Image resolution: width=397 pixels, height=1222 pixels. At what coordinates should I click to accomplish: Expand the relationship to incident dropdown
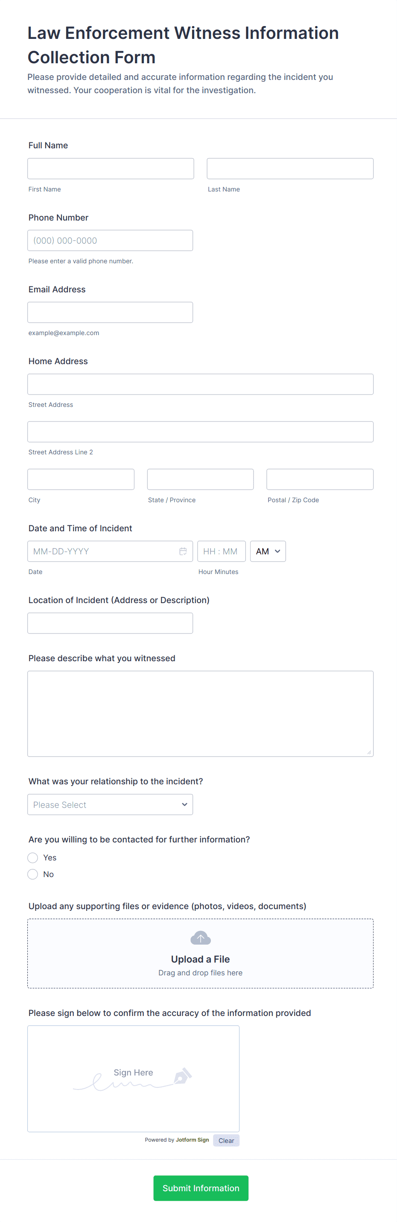click(110, 804)
